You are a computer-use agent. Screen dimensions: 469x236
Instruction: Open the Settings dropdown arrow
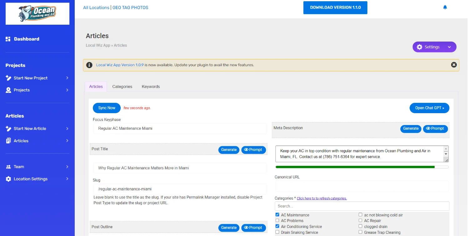[449, 47]
